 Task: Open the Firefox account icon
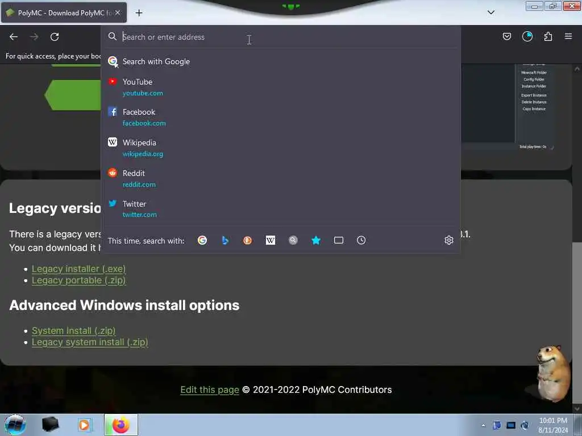527,36
